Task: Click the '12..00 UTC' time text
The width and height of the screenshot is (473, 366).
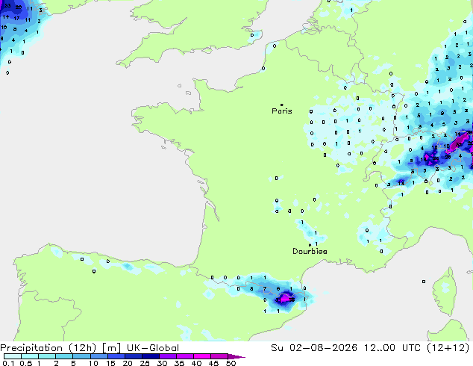Action: tap(393, 348)
